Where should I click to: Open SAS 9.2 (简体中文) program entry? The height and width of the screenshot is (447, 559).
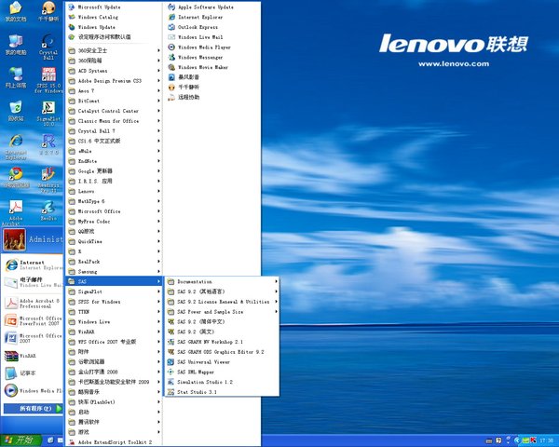click(x=222, y=321)
